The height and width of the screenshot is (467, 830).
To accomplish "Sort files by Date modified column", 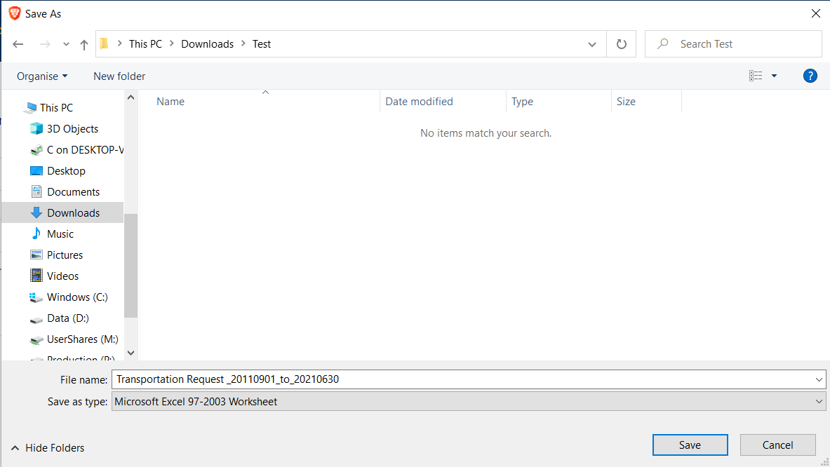I will (x=419, y=101).
